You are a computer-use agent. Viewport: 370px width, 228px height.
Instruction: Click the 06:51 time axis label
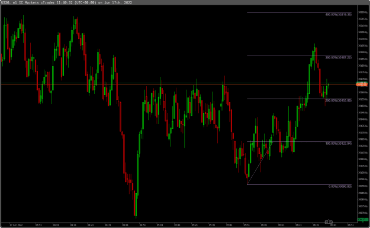pyautogui.click(x=350, y=225)
